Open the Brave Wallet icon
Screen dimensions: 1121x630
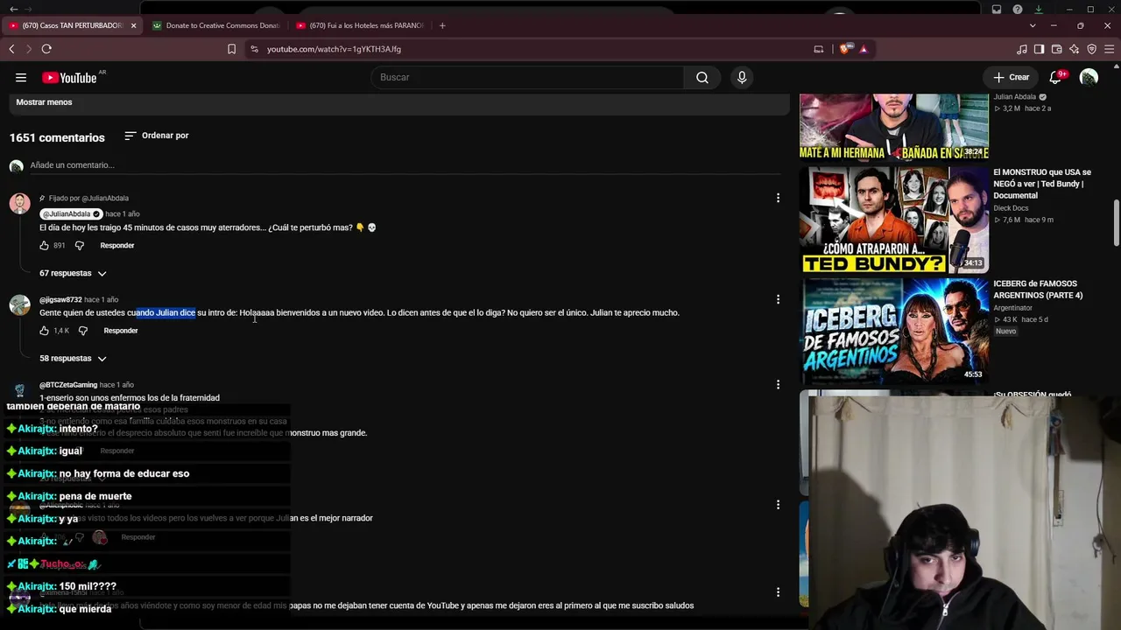[x=1057, y=49]
